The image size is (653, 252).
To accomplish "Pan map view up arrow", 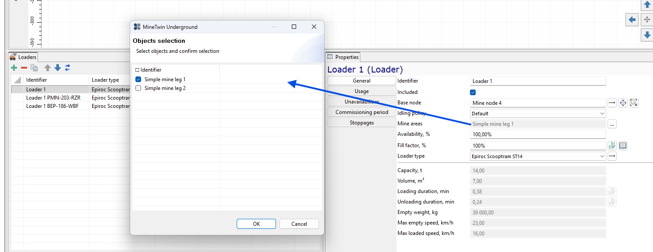I will 647,5.
